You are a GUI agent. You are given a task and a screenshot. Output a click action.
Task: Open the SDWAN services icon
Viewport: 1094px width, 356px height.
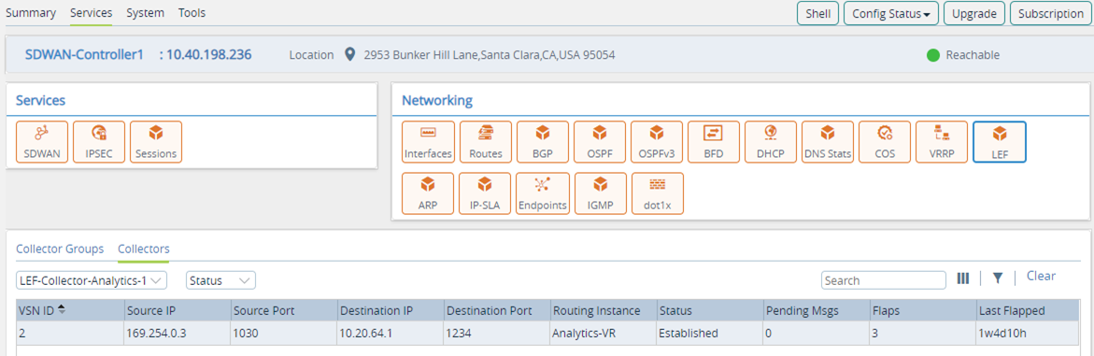(42, 142)
